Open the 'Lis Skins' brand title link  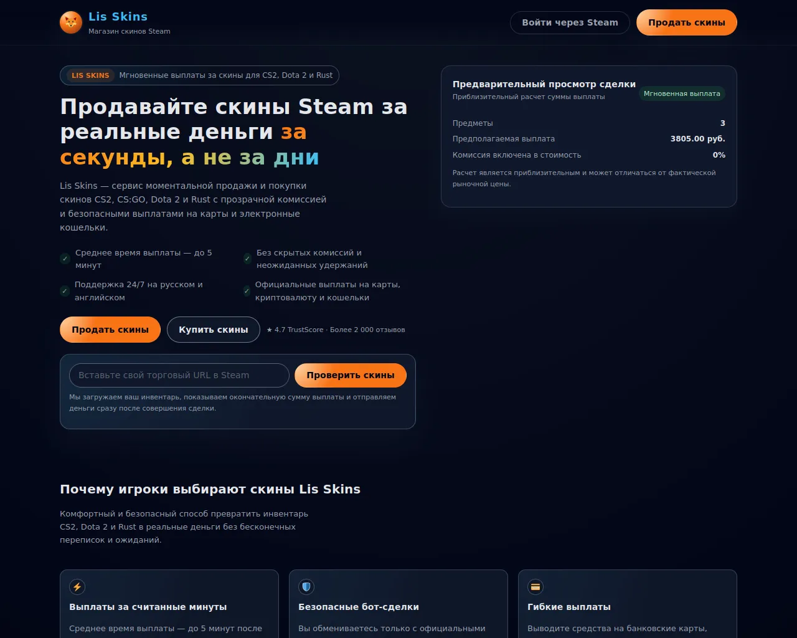pos(118,17)
